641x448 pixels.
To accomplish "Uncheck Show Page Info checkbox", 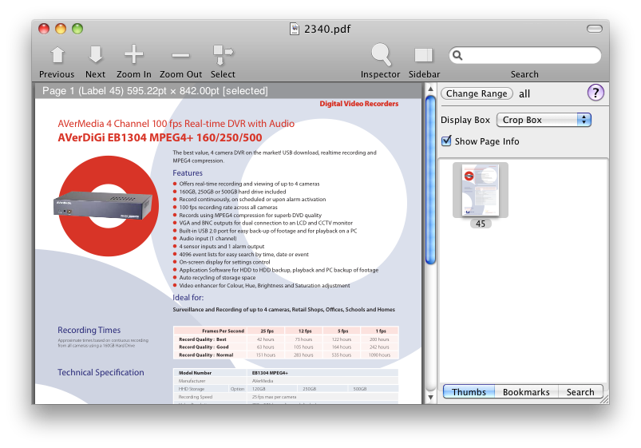I will 446,141.
